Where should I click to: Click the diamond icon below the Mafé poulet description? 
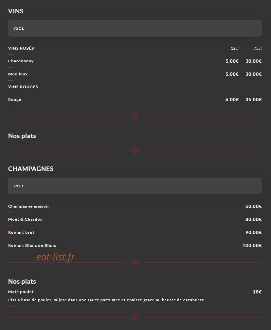(x=135, y=318)
